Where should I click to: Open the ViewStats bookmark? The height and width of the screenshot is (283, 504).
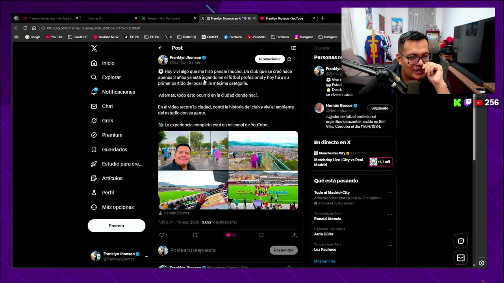(256, 37)
